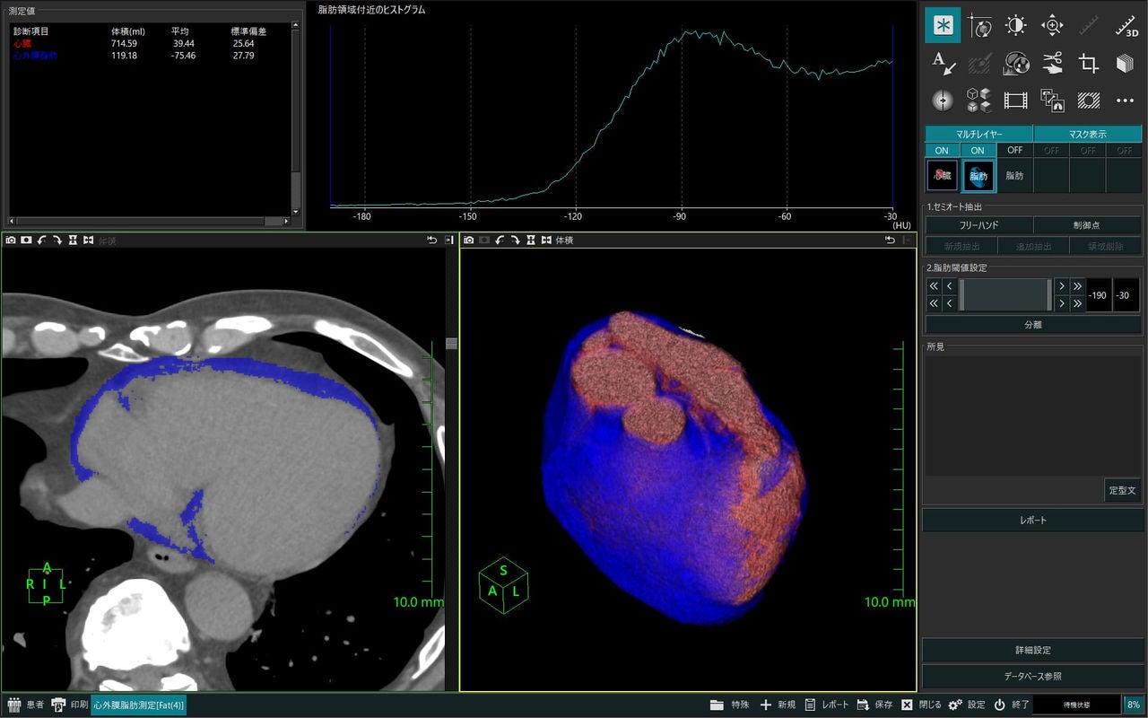Viewport: 1148px width, 718px height.
Task: Turn on the third layer OFF switch
Action: point(1014,151)
